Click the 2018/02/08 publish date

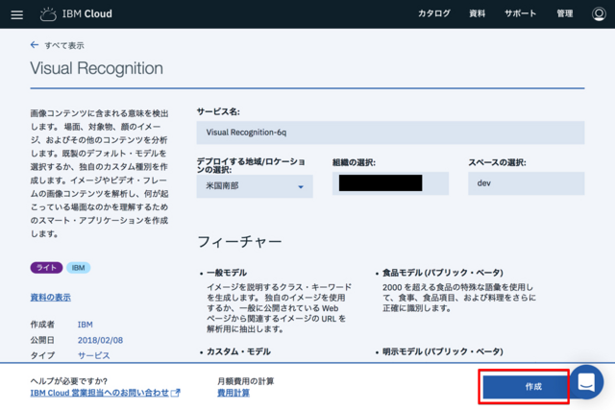coord(100,340)
